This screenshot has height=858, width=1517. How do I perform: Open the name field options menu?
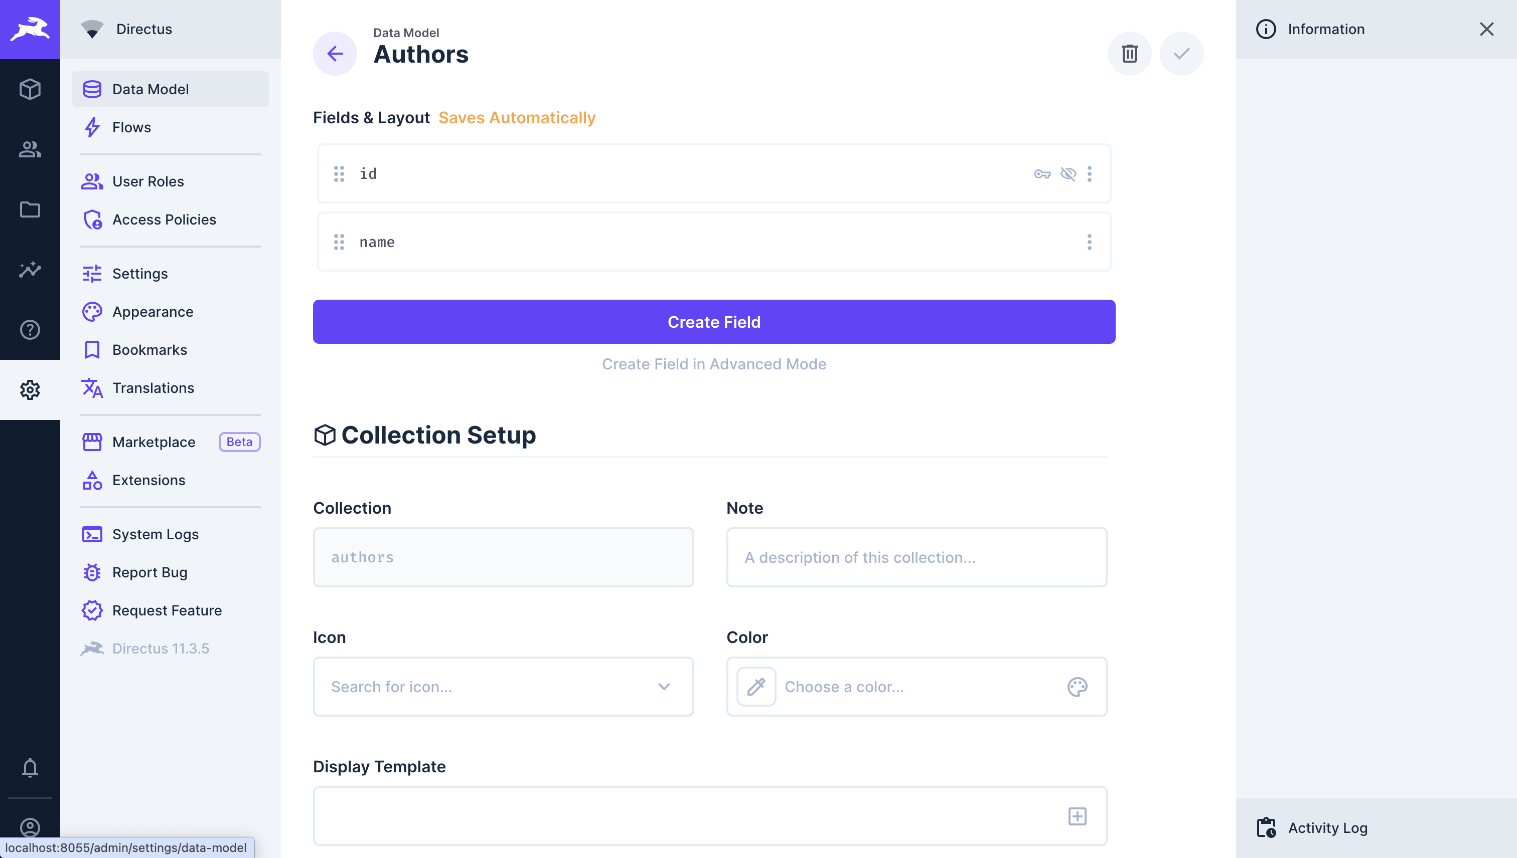click(1090, 242)
